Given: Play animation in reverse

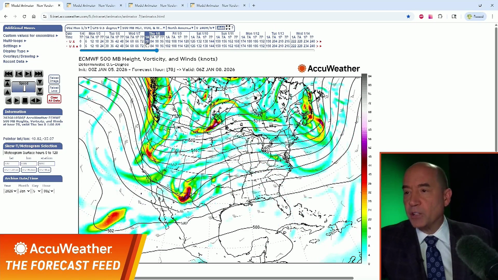Looking at the screenshot, I should pos(9,100).
